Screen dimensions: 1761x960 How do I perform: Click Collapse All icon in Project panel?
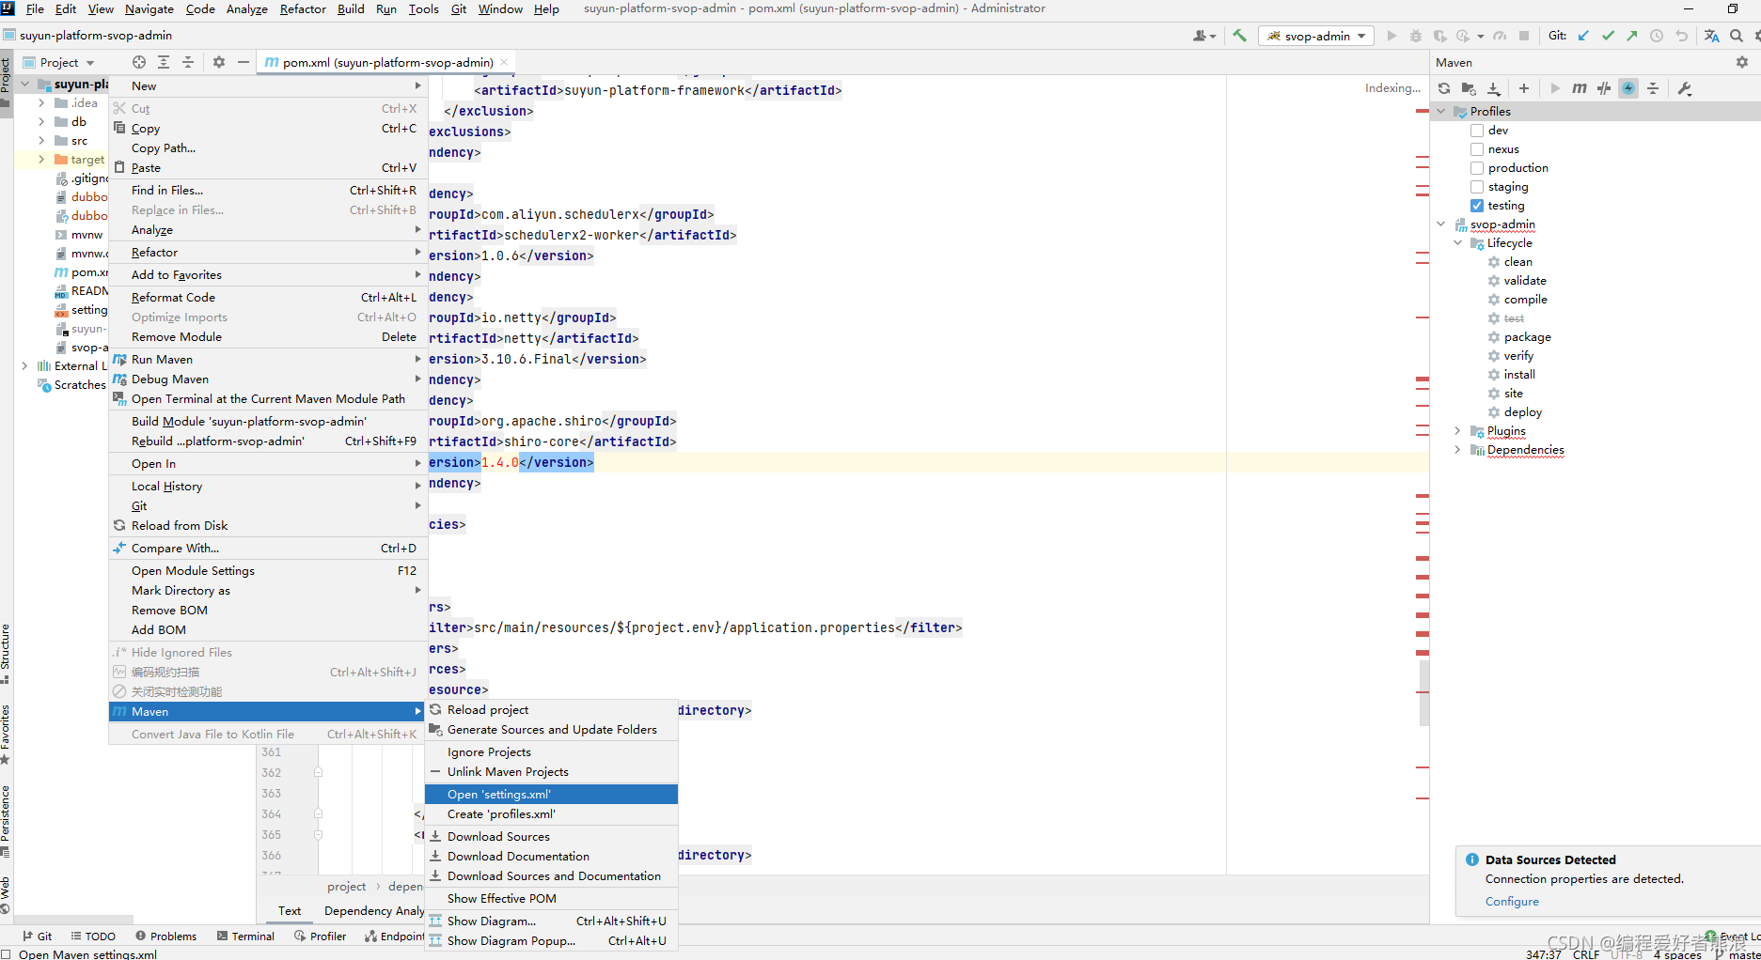(188, 62)
